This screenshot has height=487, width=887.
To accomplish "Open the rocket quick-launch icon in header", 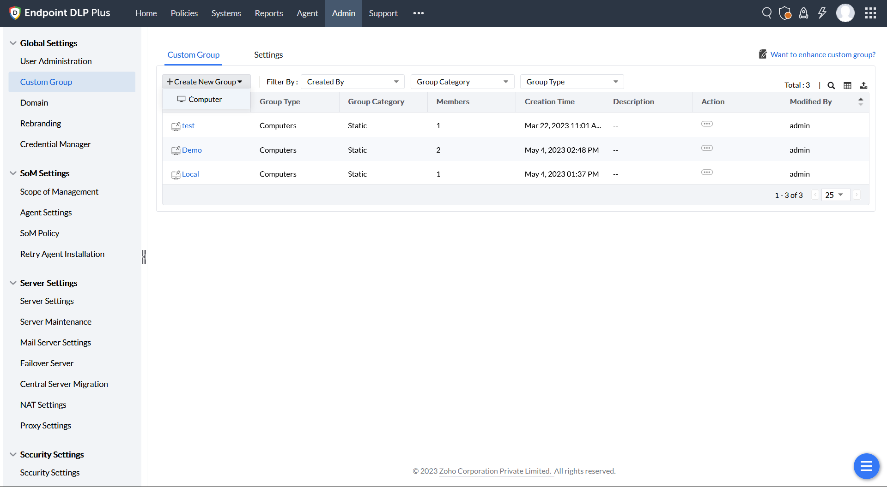I will click(804, 13).
